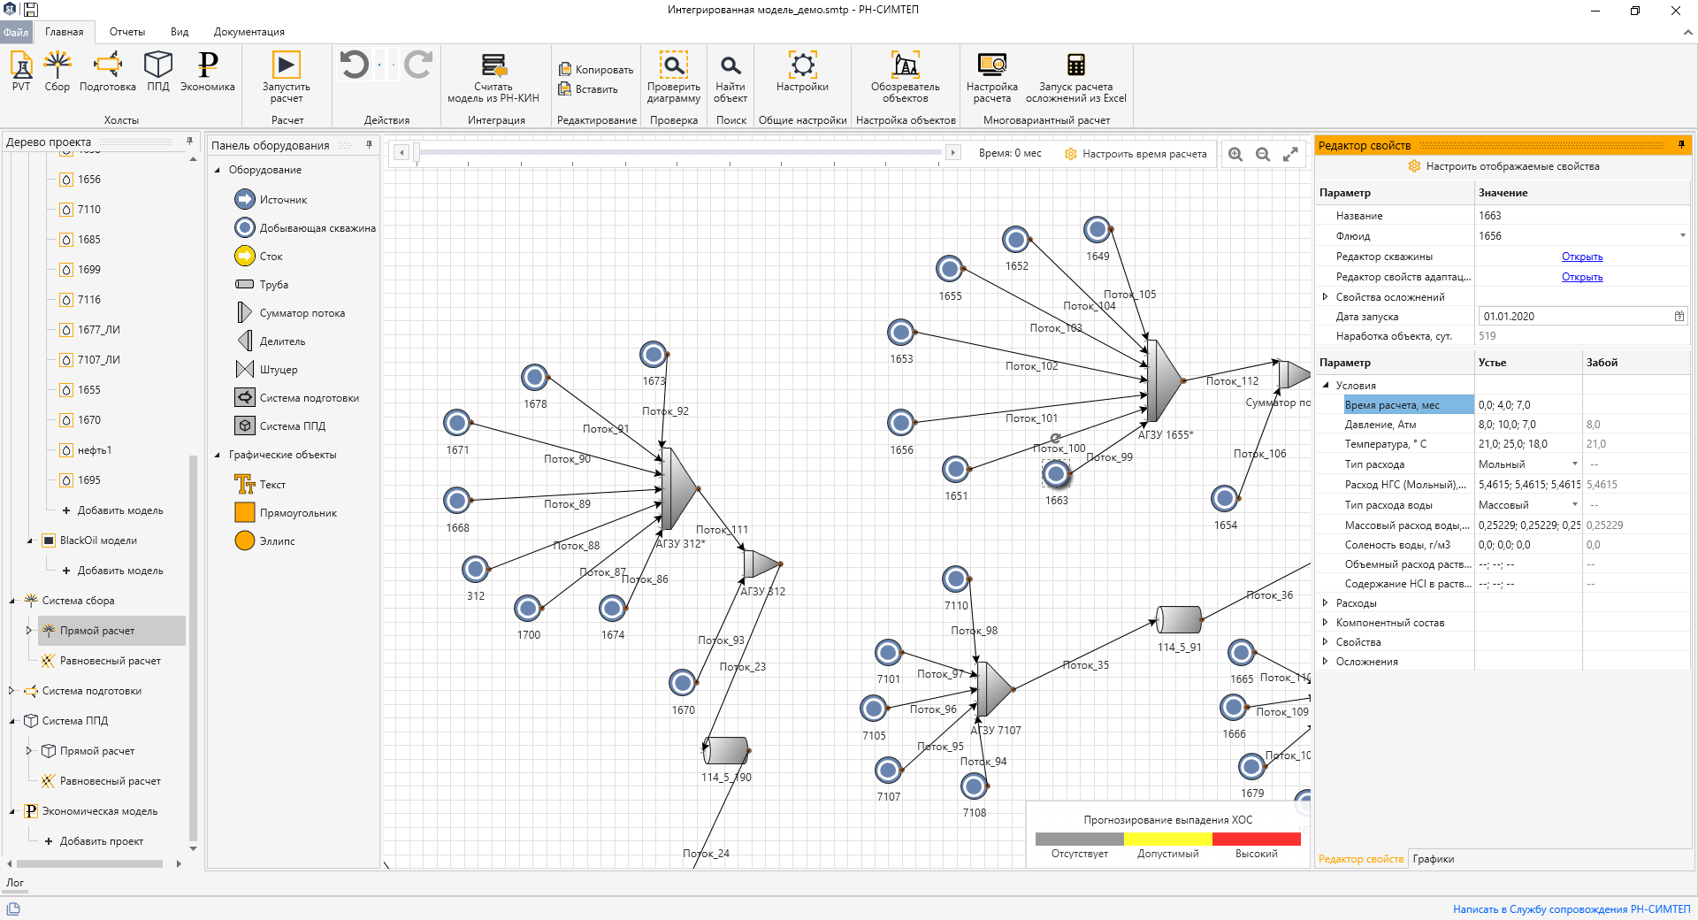Expand Система подготовки tree node
1698x920 pixels.
coord(11,691)
